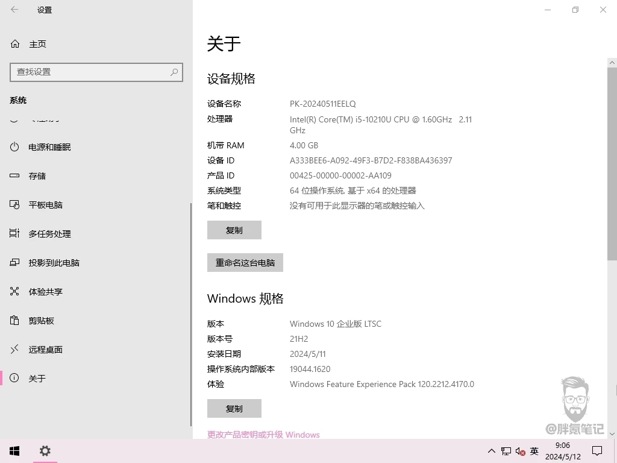Screen dimensions: 617x463
Task: Show hidden tray icons chevron
Action: (x=492, y=451)
